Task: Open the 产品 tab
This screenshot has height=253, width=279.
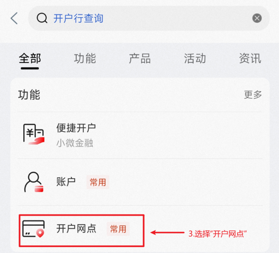Action: [140, 59]
